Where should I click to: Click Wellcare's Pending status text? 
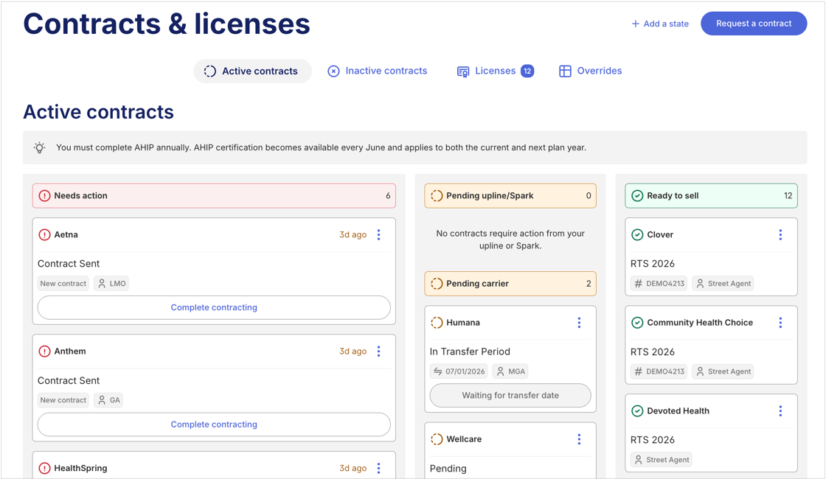(448, 469)
